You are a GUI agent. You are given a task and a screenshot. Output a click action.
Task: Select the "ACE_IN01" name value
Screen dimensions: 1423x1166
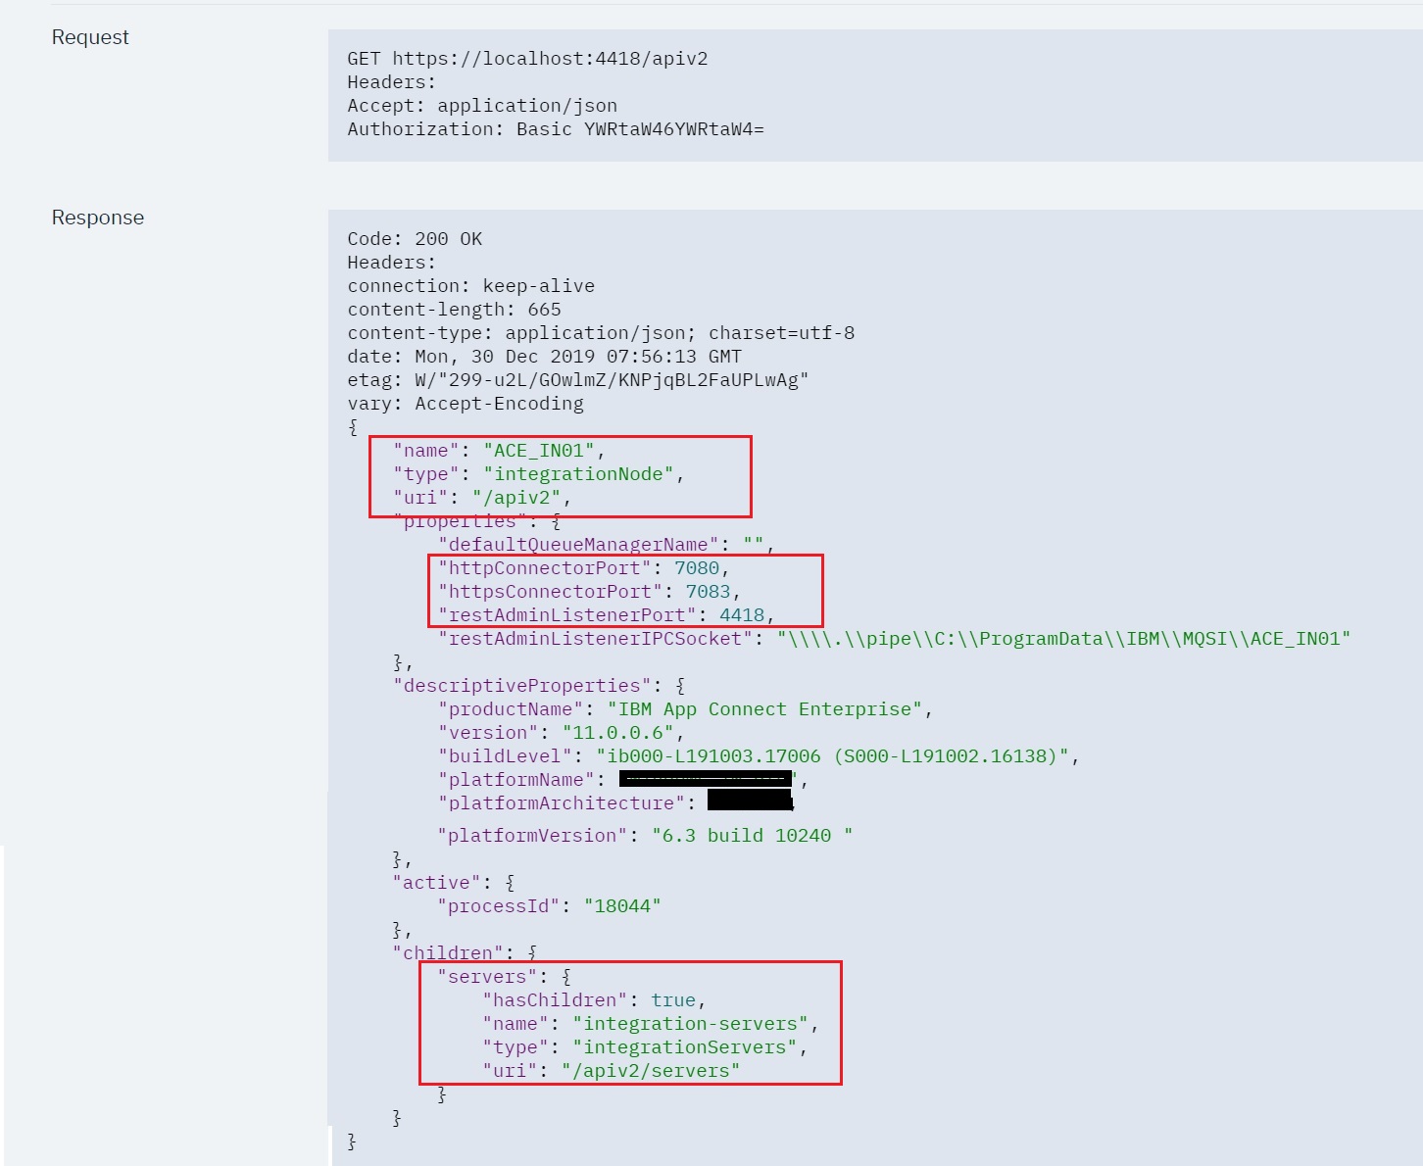(540, 450)
